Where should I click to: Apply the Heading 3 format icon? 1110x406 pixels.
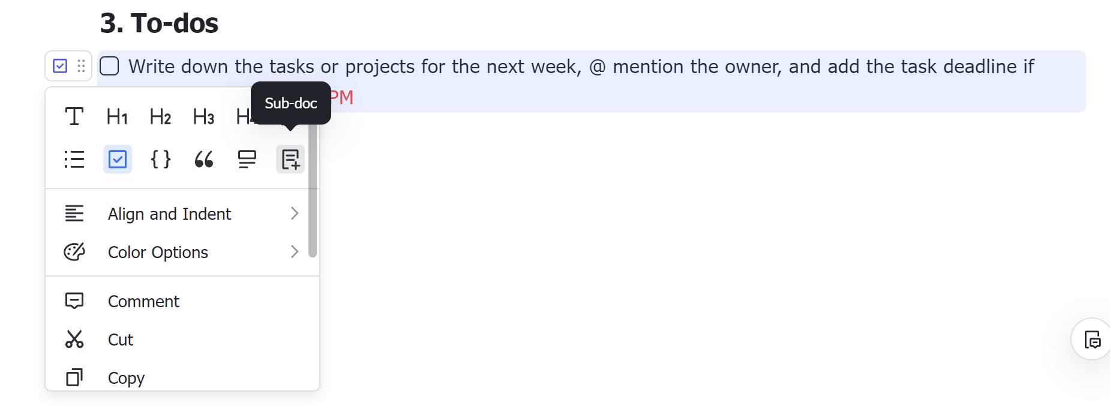coord(203,117)
